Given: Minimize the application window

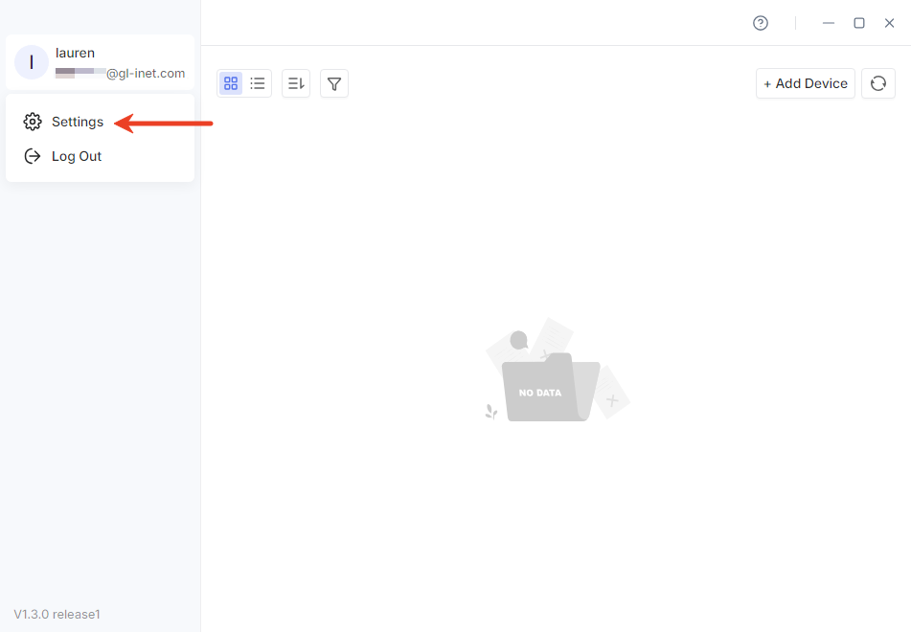Looking at the screenshot, I should [829, 23].
